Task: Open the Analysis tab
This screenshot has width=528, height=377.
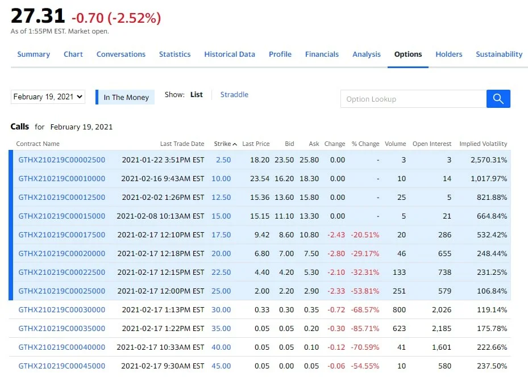Action: pos(367,54)
